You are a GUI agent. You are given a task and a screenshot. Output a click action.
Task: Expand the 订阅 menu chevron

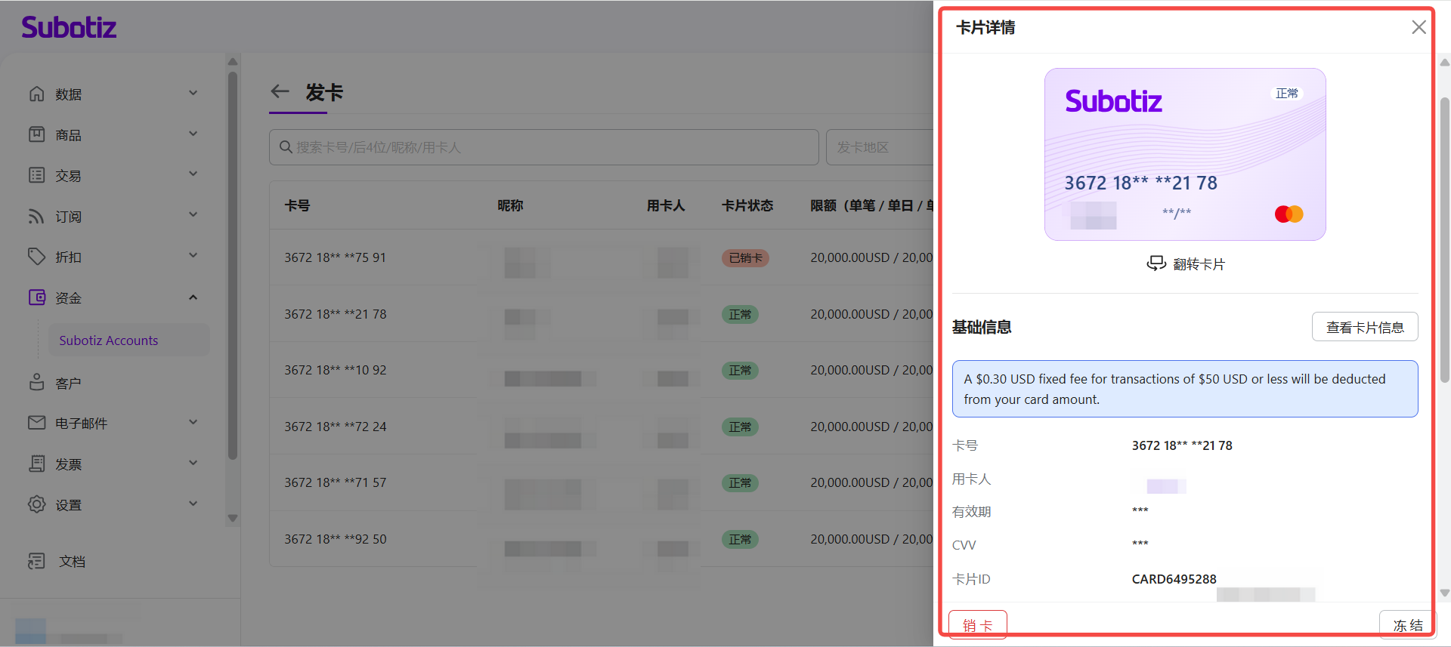tap(193, 215)
